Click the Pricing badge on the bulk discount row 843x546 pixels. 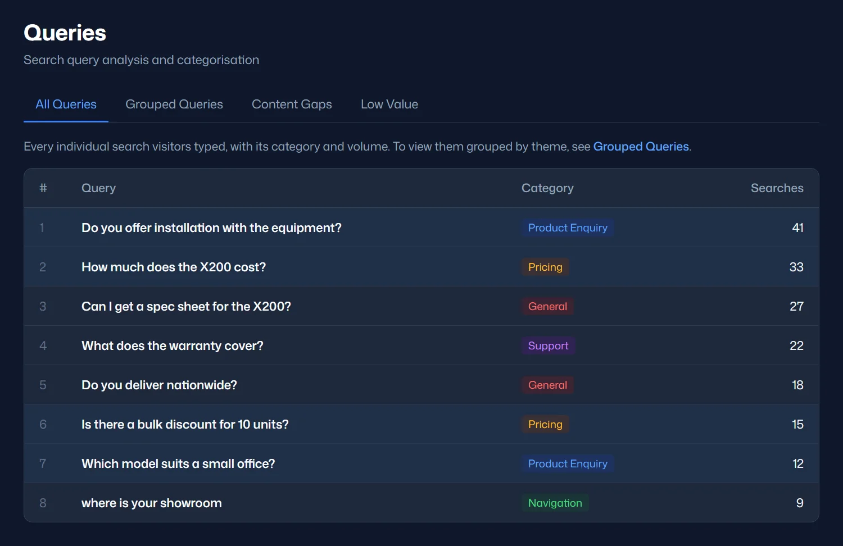(545, 424)
